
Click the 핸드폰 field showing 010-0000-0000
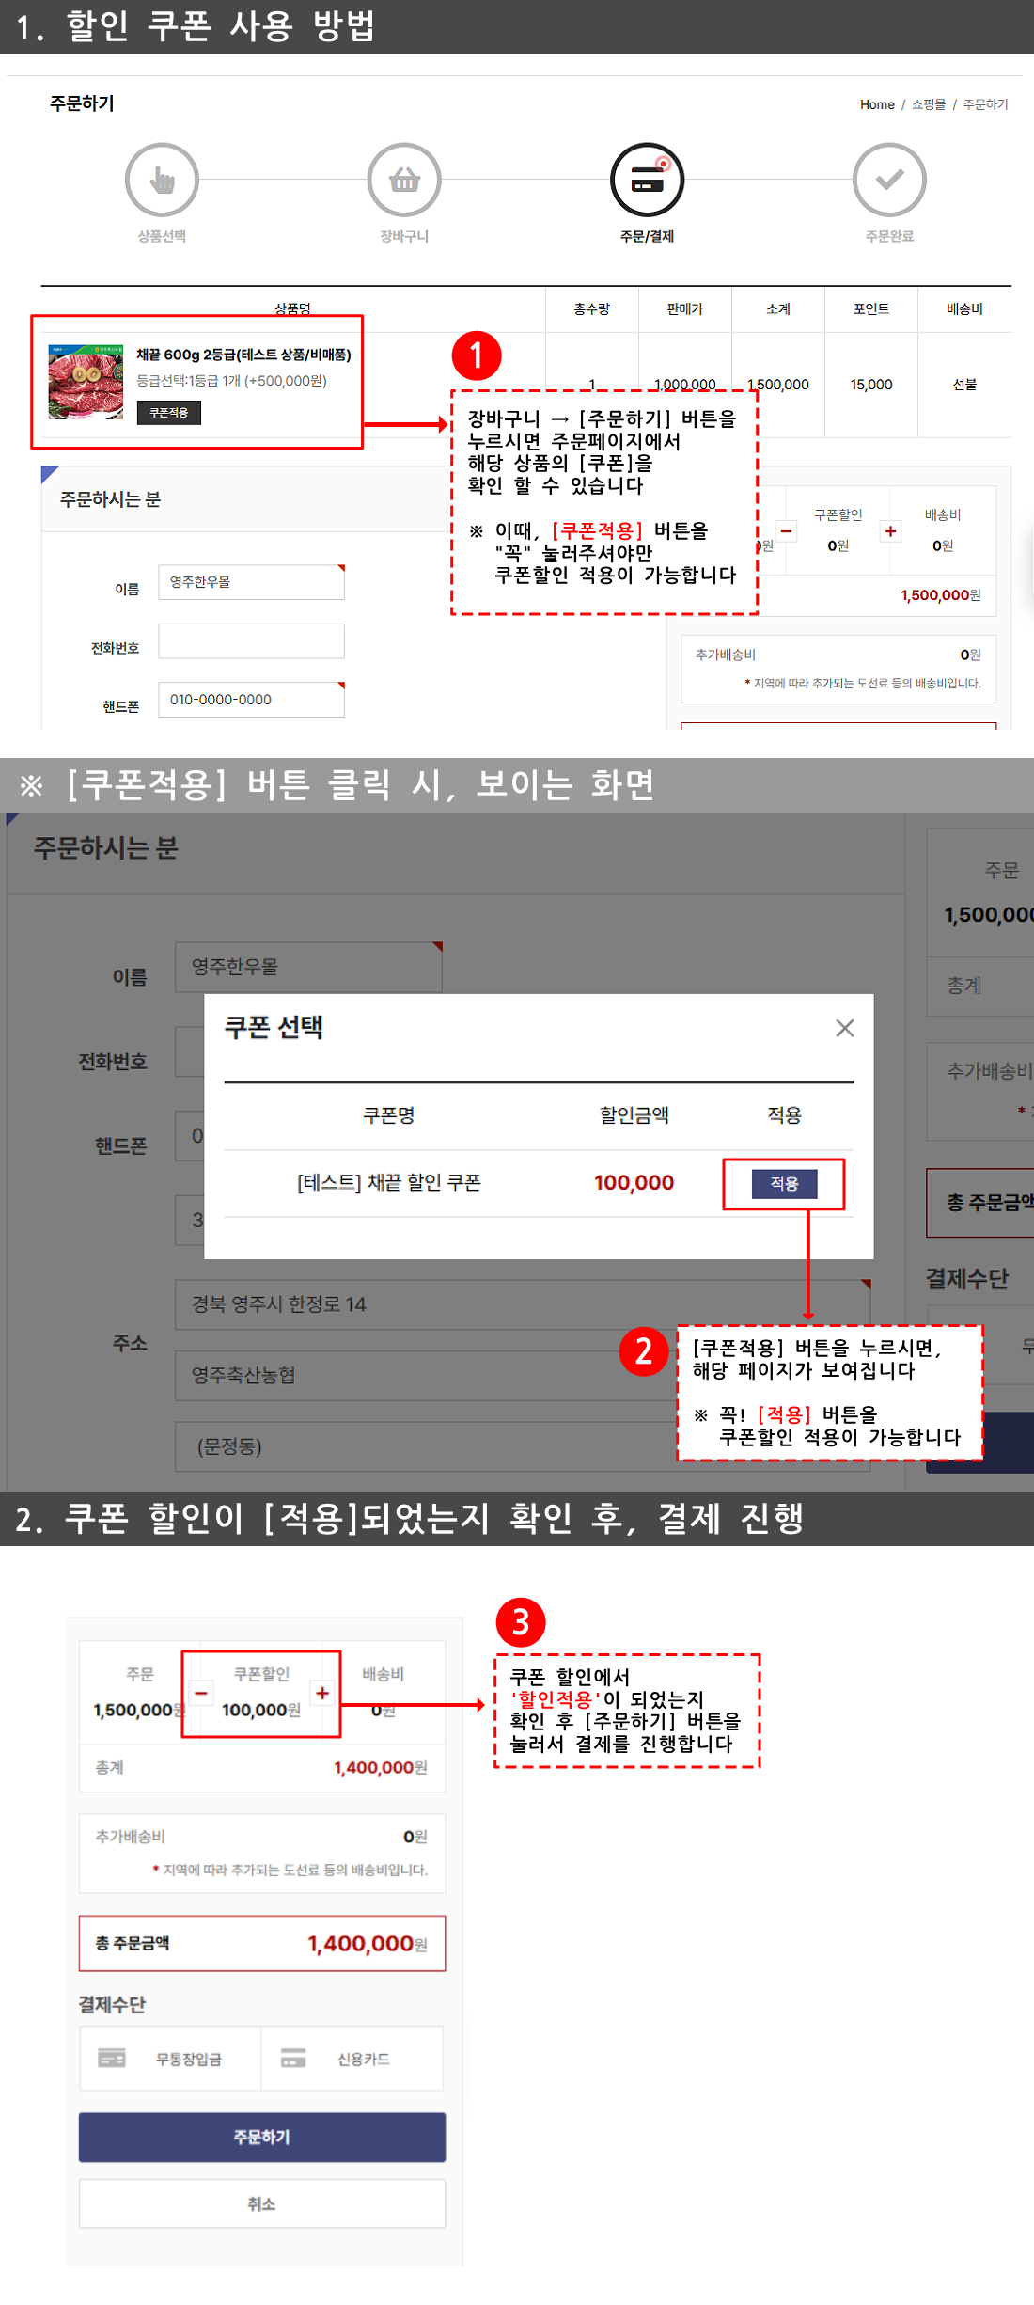tap(251, 700)
